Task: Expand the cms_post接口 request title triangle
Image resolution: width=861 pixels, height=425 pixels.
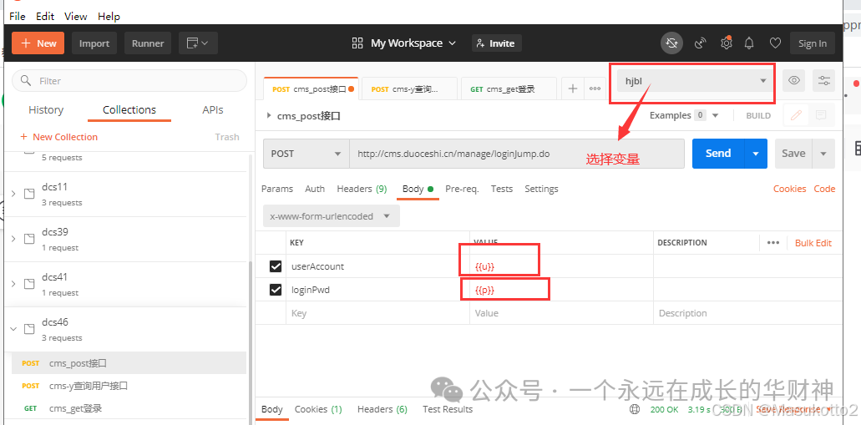Action: pyautogui.click(x=269, y=115)
